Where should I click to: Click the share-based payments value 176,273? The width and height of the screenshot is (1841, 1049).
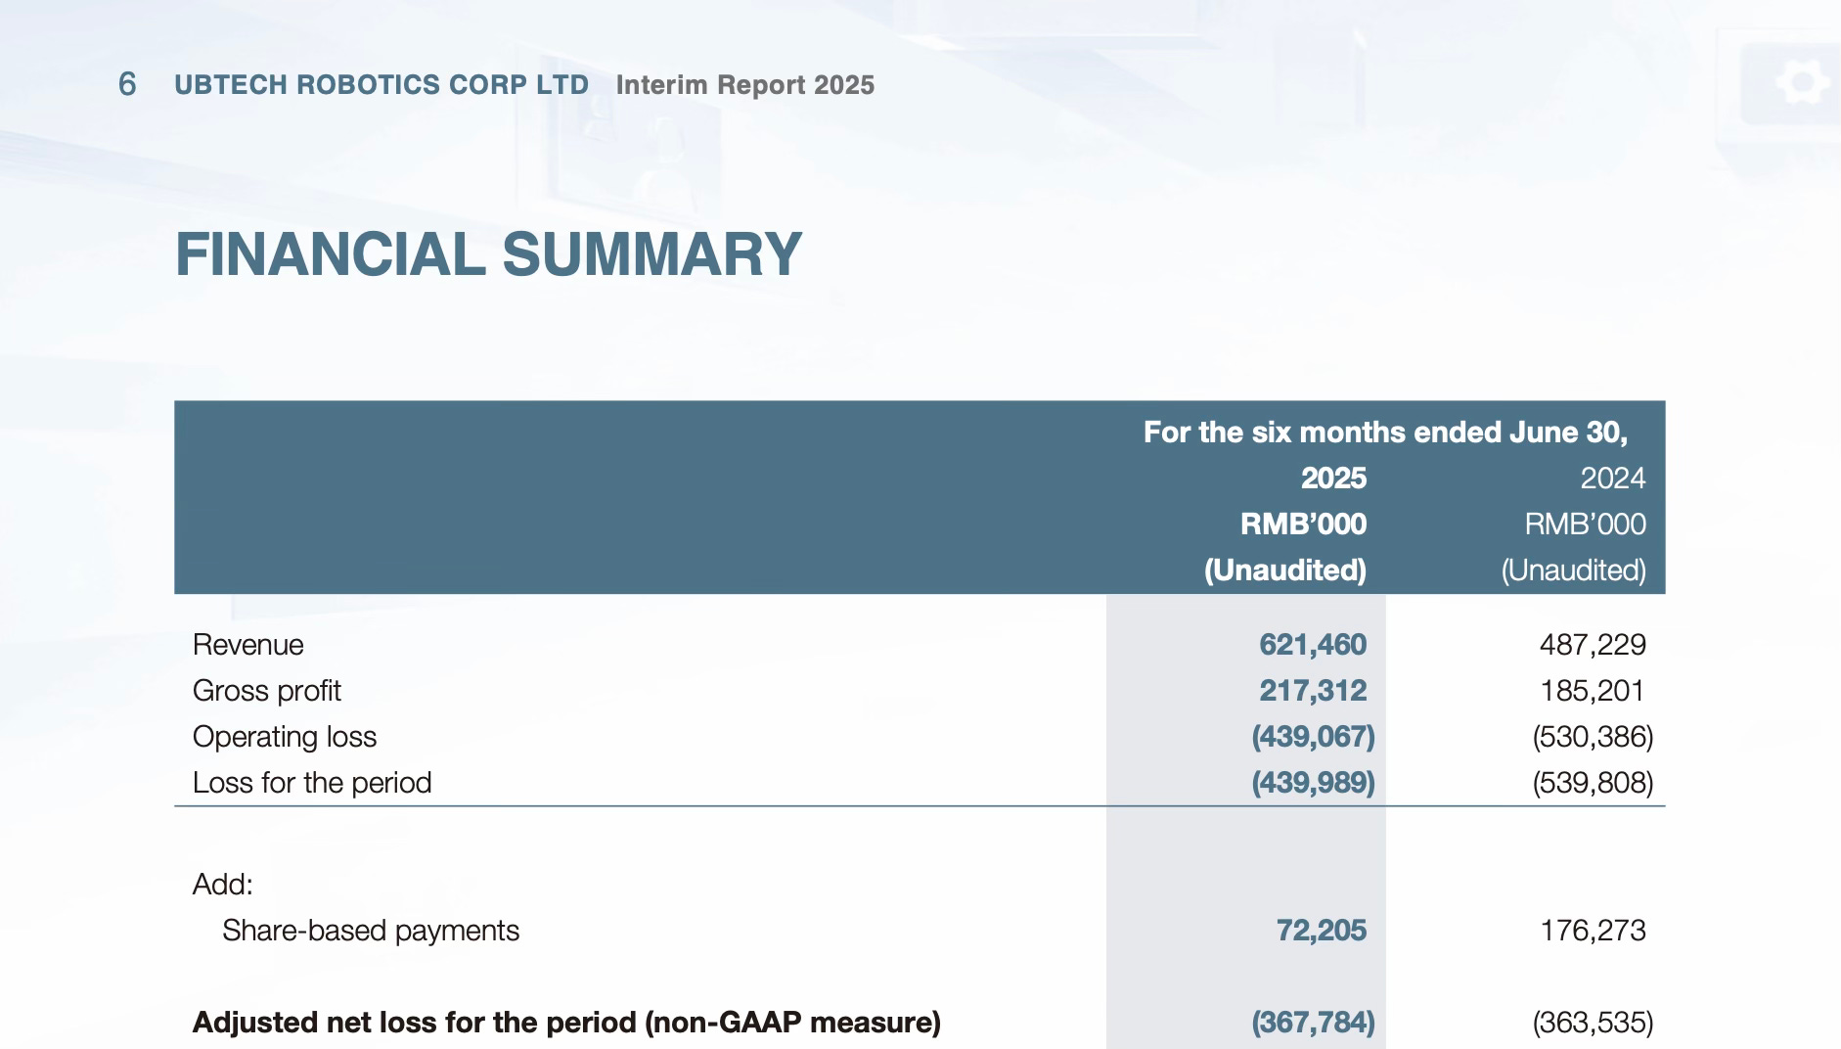coord(1594,931)
